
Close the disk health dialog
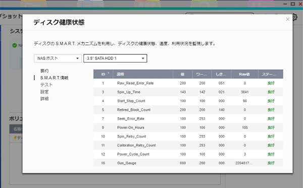287,19
